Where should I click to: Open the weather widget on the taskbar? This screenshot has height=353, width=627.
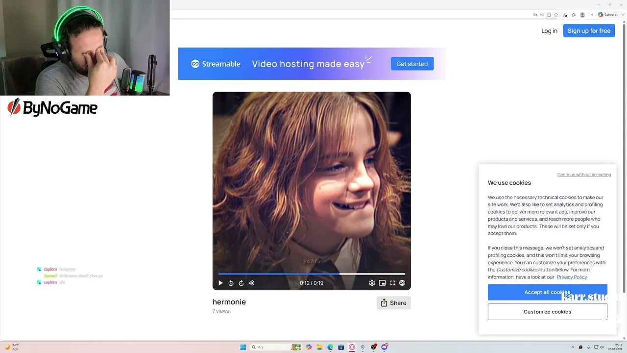click(11, 347)
